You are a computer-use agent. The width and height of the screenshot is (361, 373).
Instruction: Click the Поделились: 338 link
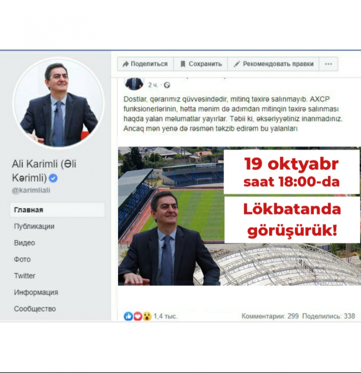coord(328,316)
